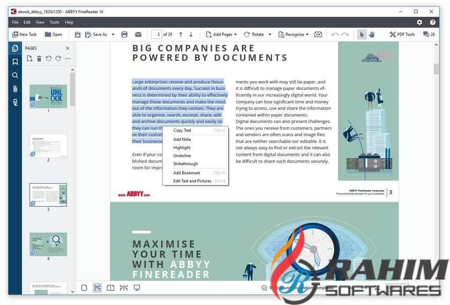Open the Search sidebar panel
The height and width of the screenshot is (305, 450).
point(15,75)
